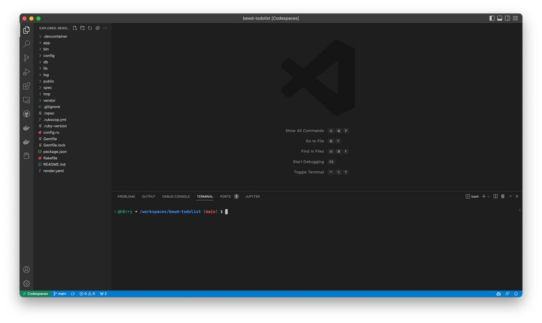Open the Search view in the Activity Bar
This screenshot has height=323, width=542.
tap(27, 43)
